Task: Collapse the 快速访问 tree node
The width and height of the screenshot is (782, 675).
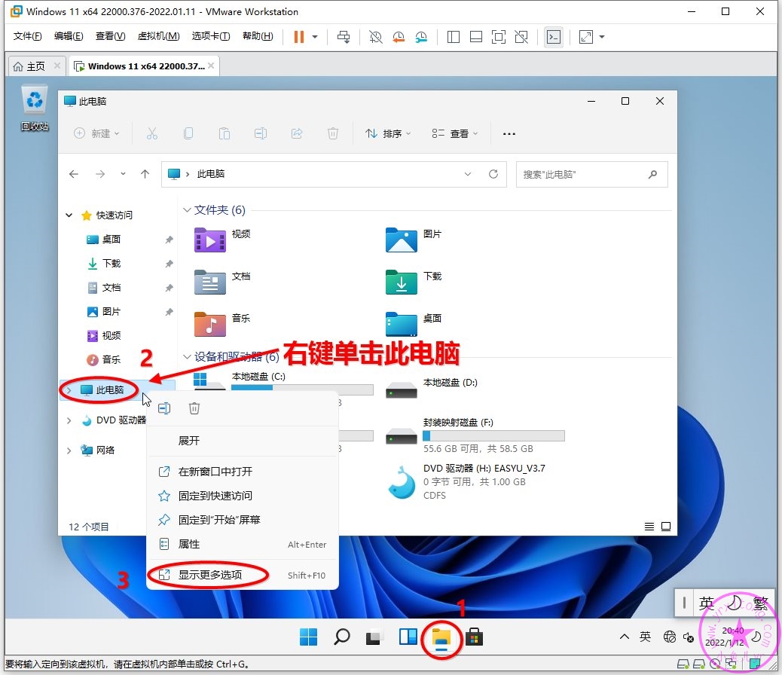Action: tap(69, 215)
